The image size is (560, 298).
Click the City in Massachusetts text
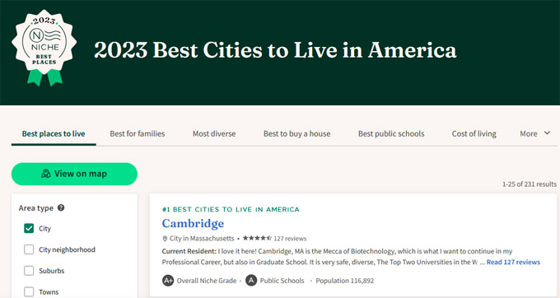click(202, 239)
